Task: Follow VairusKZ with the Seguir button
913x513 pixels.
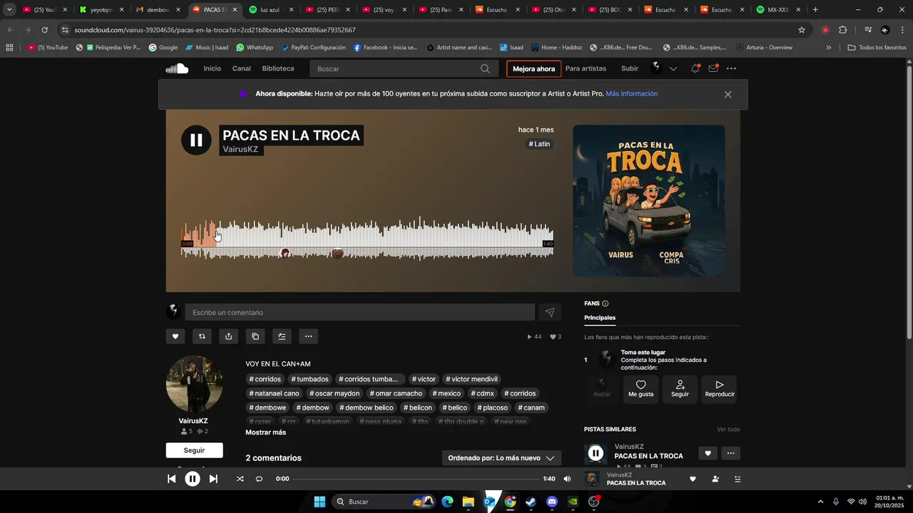Action: point(194,450)
